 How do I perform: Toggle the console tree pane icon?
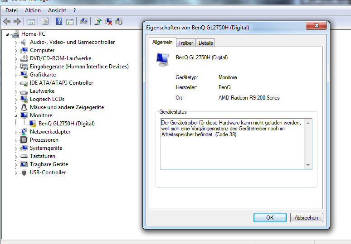coord(31,22)
